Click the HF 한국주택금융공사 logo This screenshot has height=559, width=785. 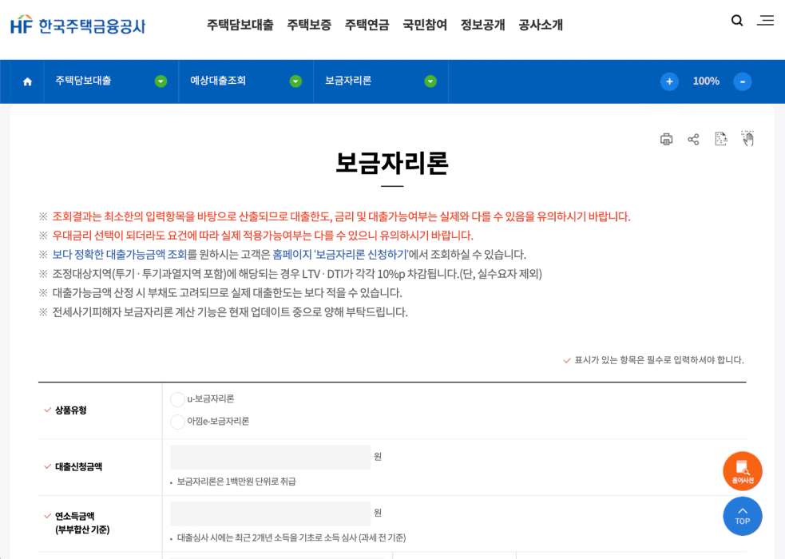click(77, 25)
